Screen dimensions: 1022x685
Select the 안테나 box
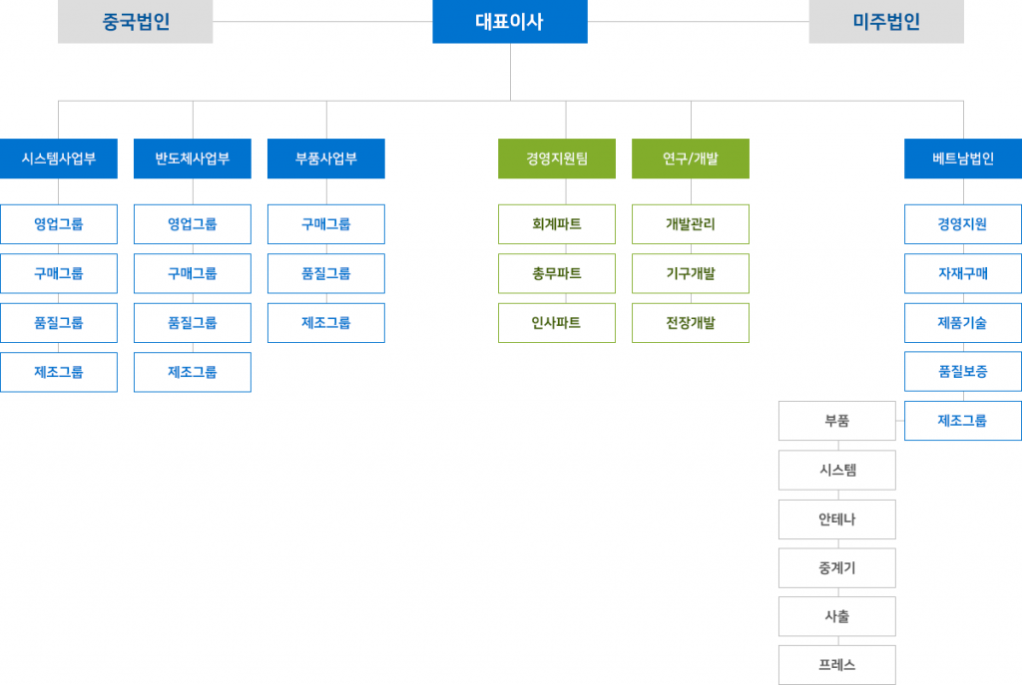(837, 518)
